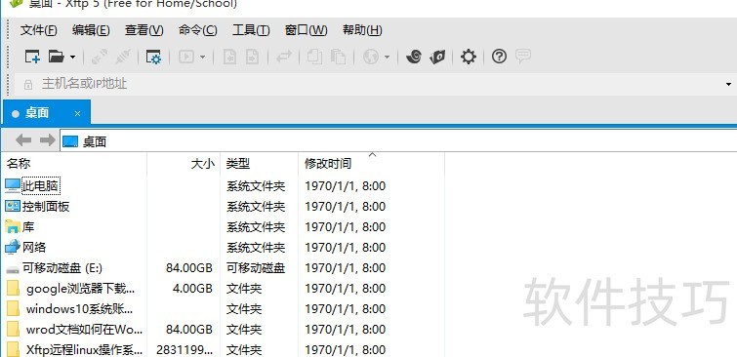
Task: Click the 控制面板 icon
Action: click(x=13, y=206)
